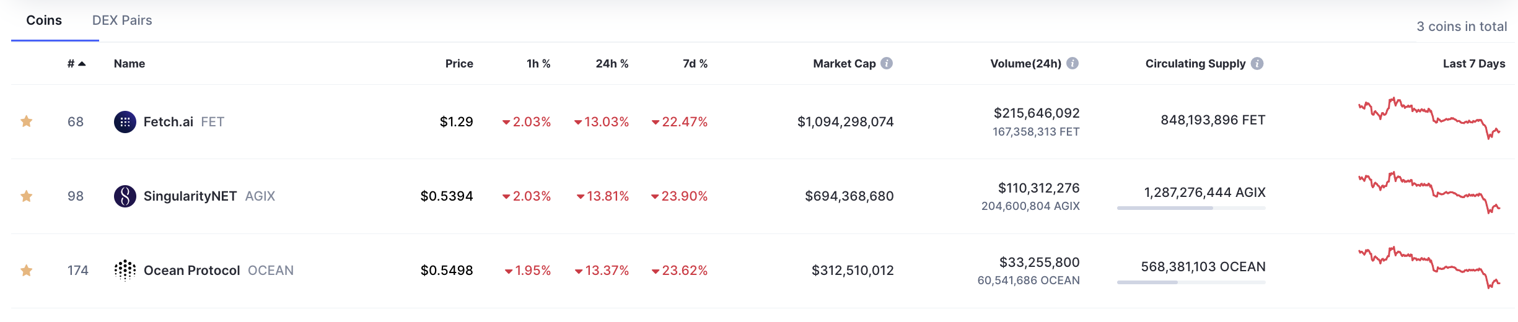Image resolution: width=1518 pixels, height=322 pixels.
Task: Switch to the DEX Pairs tab
Action: click(x=122, y=20)
